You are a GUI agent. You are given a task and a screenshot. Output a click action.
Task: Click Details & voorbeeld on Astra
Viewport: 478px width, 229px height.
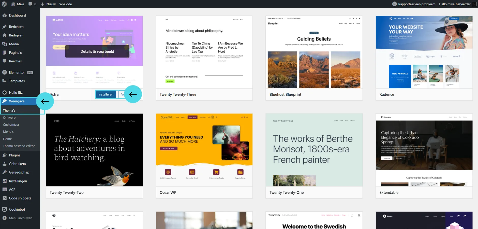tap(97, 51)
